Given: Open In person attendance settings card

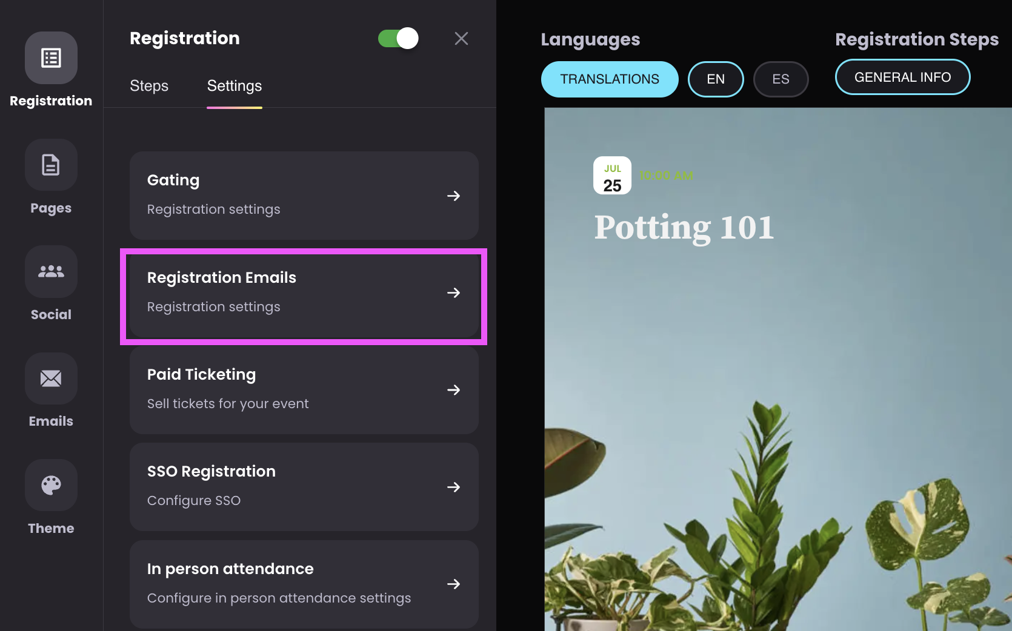Looking at the screenshot, I should click(304, 584).
